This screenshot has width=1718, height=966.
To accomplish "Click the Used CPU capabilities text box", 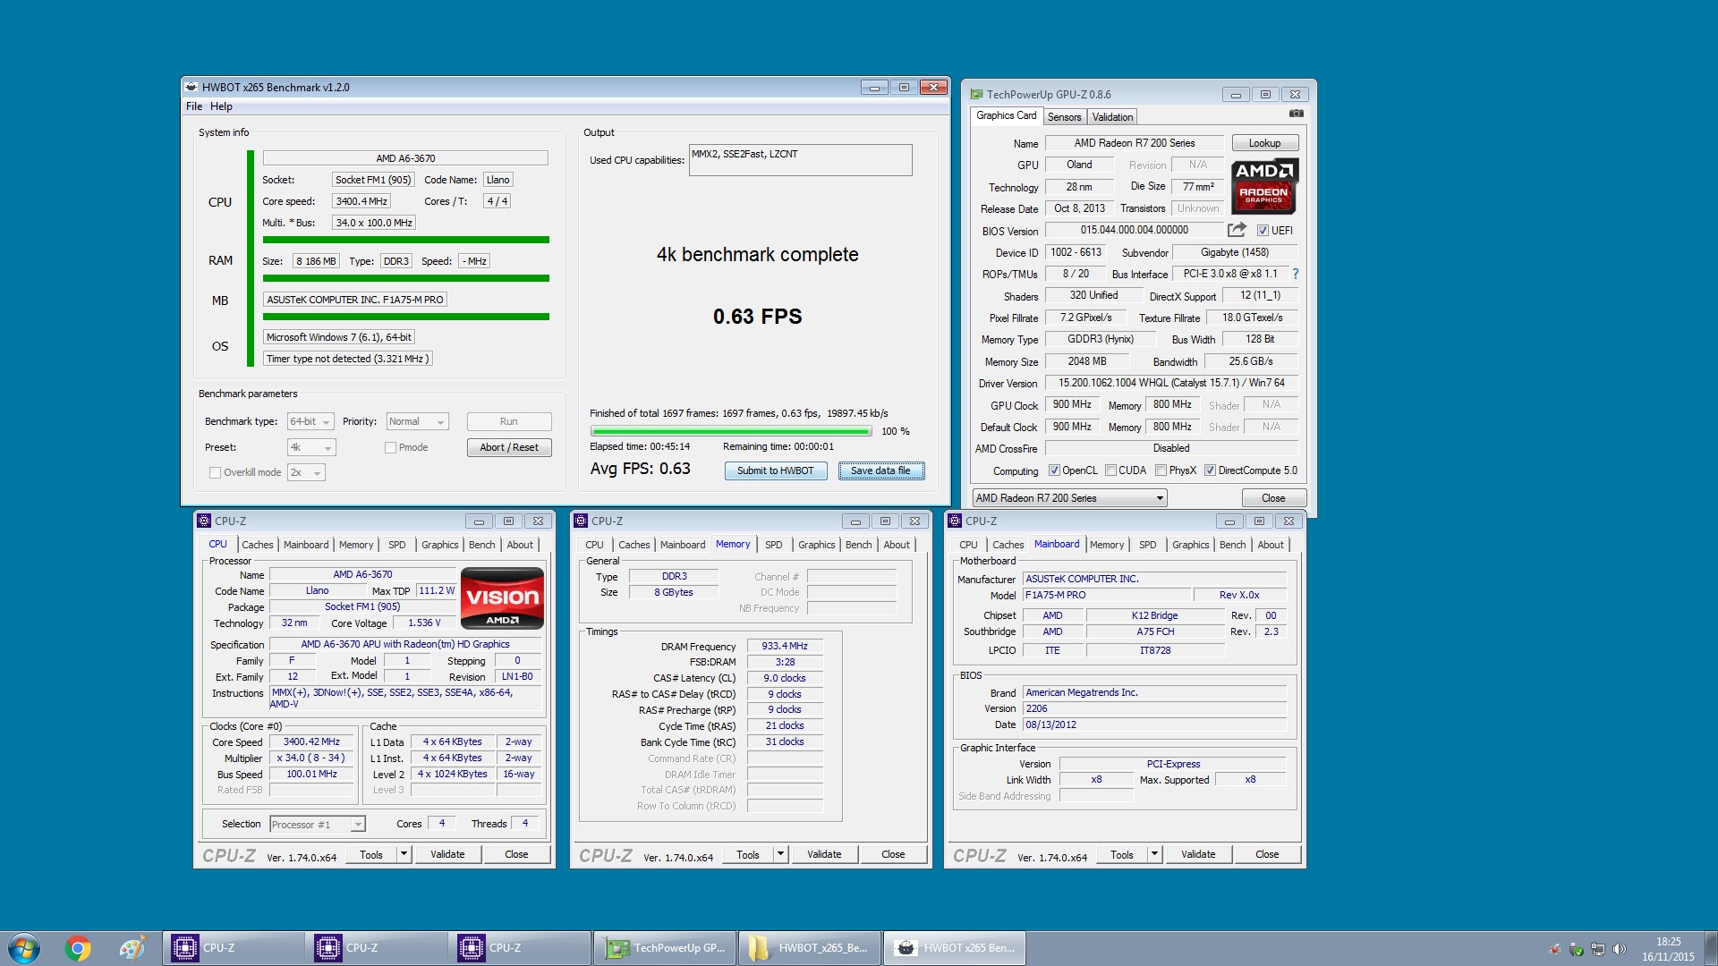I will tap(801, 160).
